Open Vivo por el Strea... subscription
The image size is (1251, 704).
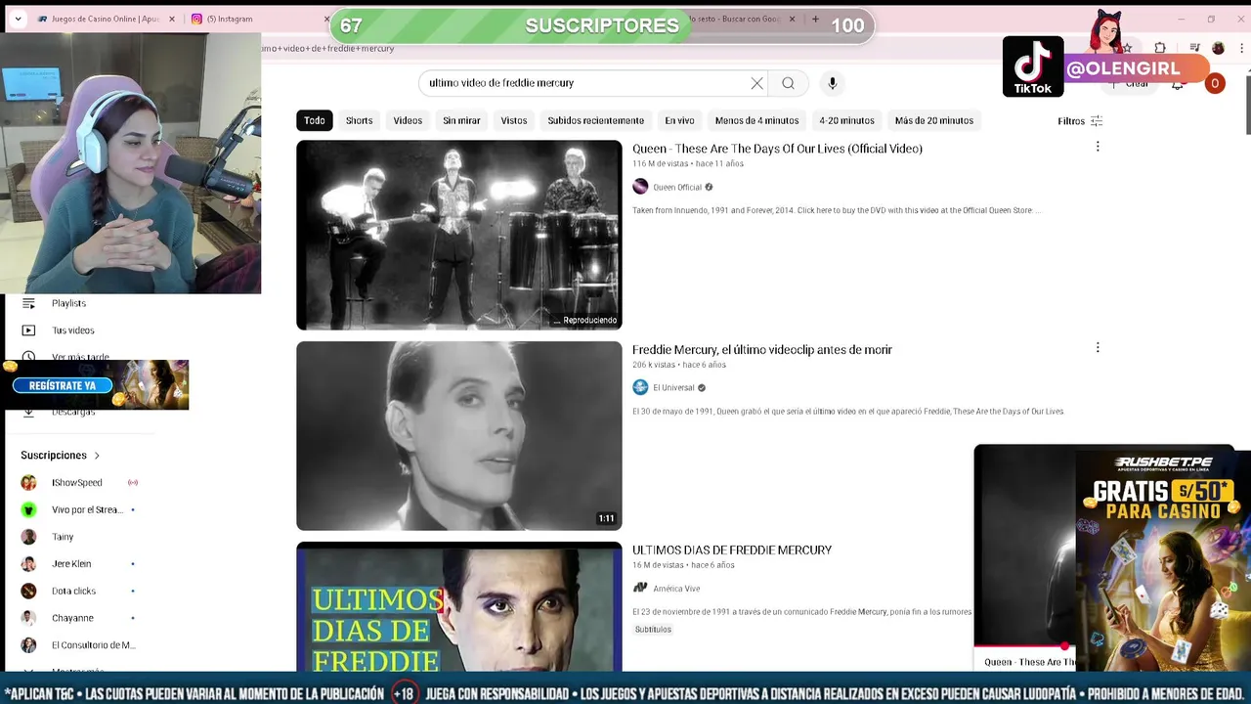click(87, 510)
